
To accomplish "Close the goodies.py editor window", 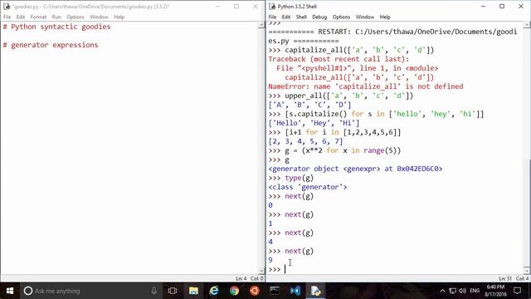I will 256,7.
